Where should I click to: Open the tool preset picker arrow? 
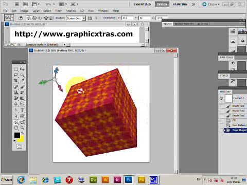(12, 18)
